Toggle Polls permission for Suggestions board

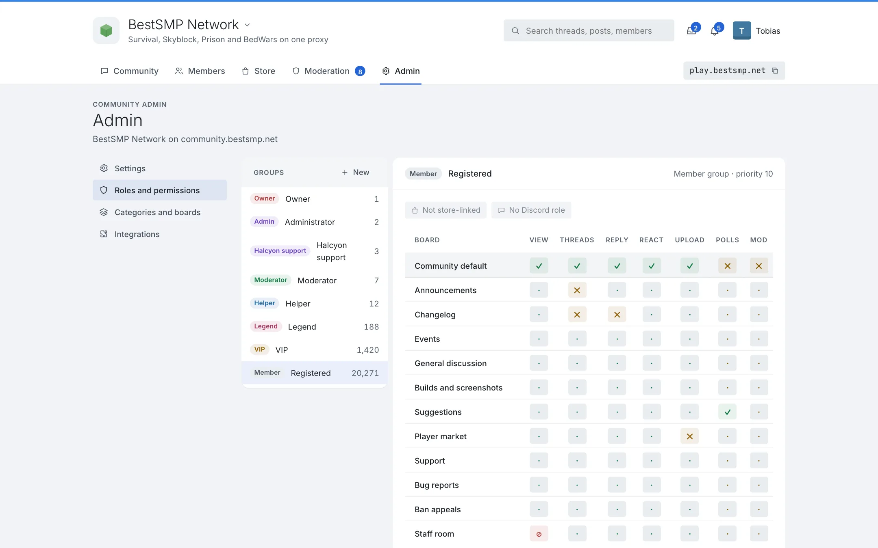tap(727, 412)
